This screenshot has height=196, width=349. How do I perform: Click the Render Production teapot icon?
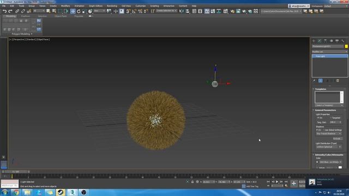(244, 11)
